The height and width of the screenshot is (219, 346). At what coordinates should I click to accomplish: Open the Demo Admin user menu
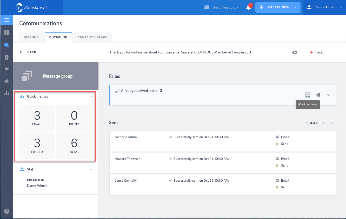click(x=324, y=8)
